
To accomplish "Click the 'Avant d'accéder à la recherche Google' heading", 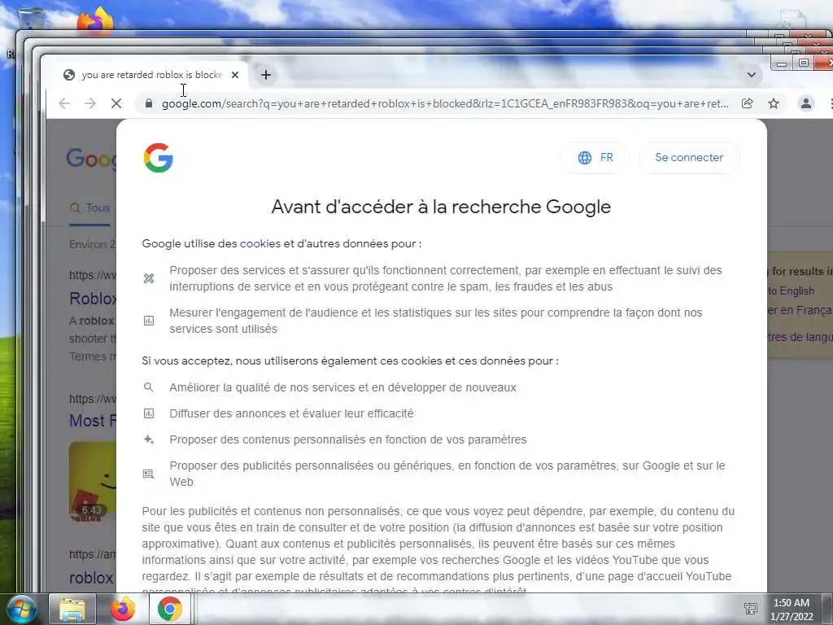I will pos(441,207).
